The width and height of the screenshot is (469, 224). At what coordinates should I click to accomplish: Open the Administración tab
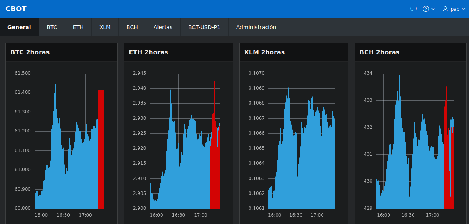pos(256,27)
